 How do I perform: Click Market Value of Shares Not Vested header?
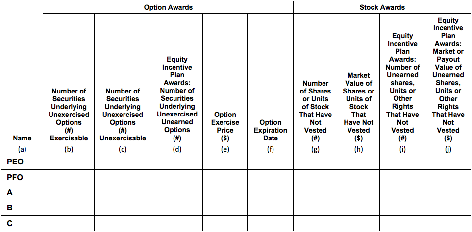point(358,107)
